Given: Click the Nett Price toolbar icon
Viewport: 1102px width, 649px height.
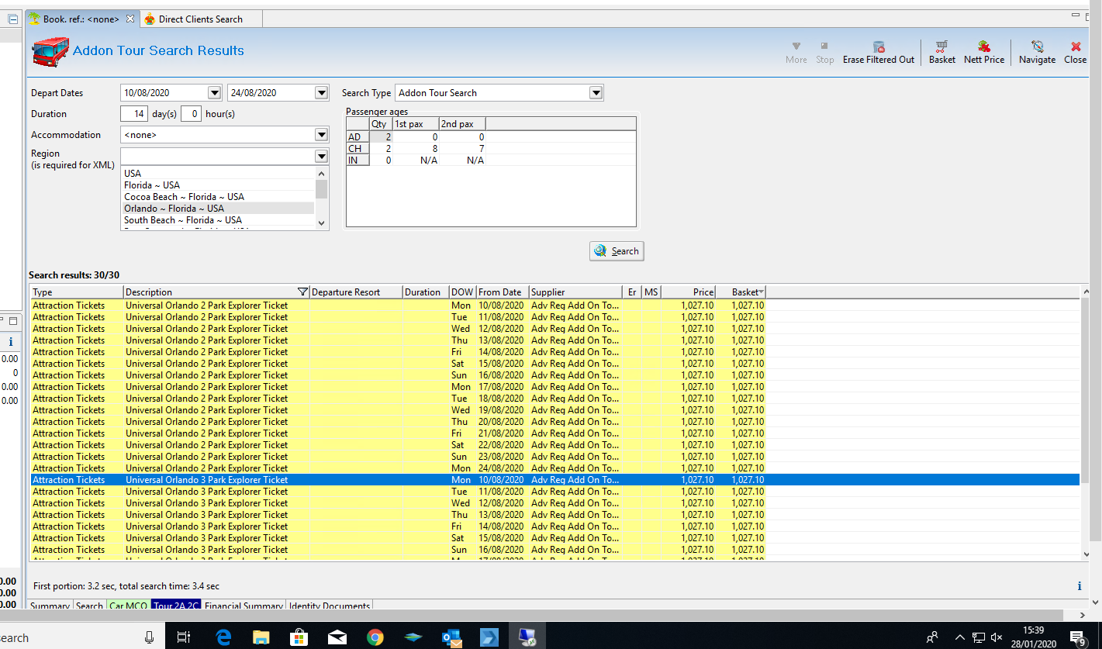Looking at the screenshot, I should 983,47.
